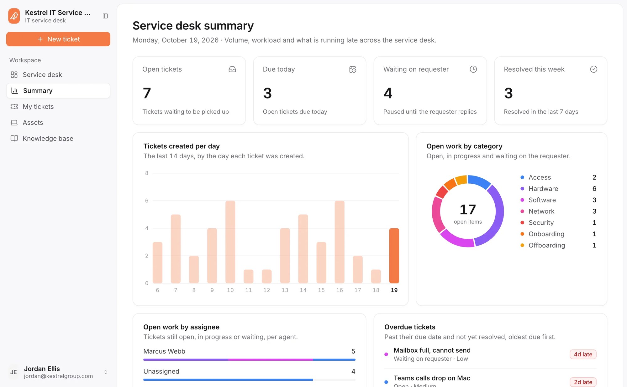Viewport: 627px width, 387px height.
Task: Click the Service desk grid icon
Action: click(x=14, y=74)
